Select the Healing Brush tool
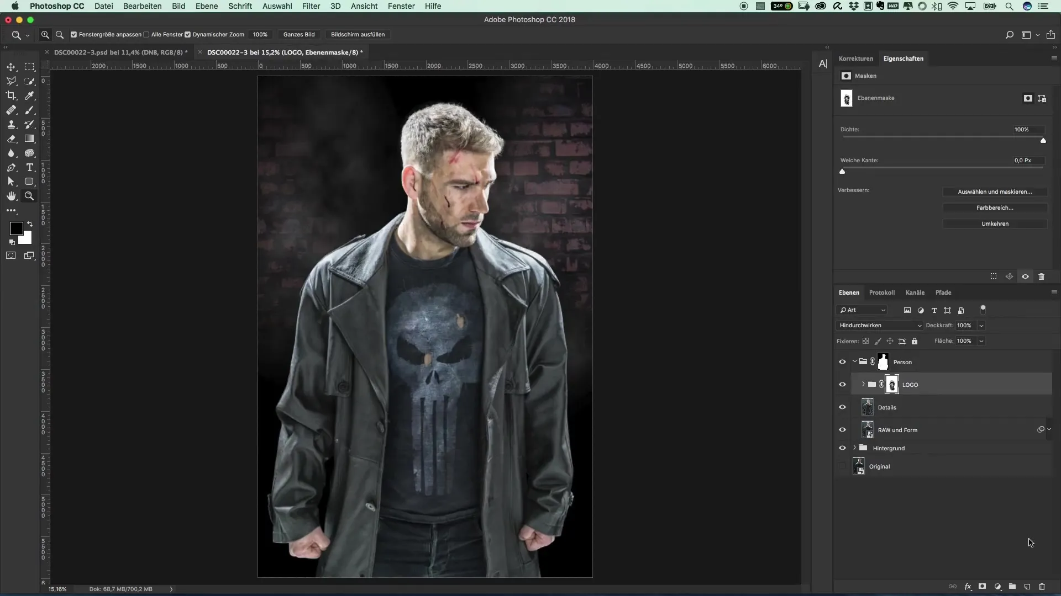Viewport: 1061px width, 596px height. pyautogui.click(x=11, y=110)
